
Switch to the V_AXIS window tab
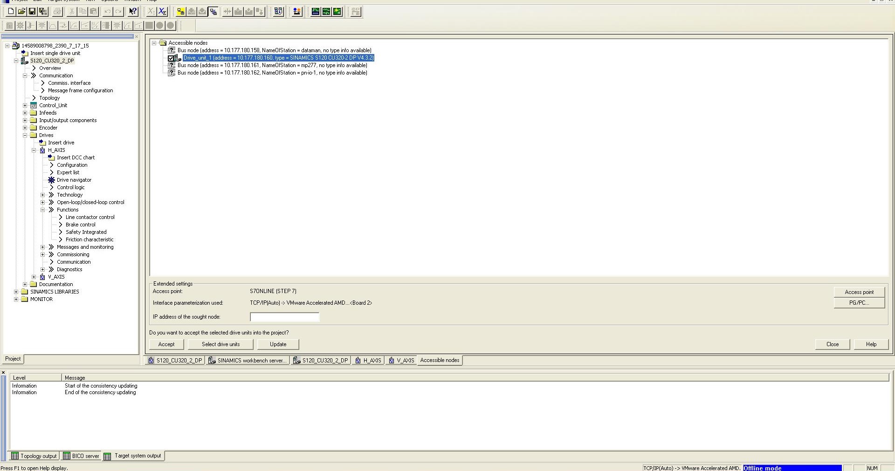401,360
